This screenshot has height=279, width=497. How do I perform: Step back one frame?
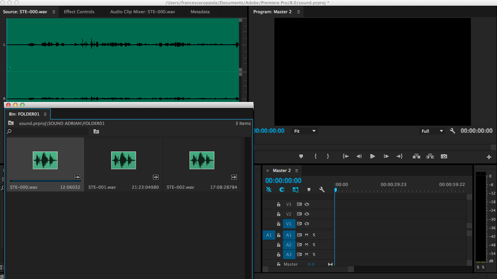(359, 156)
